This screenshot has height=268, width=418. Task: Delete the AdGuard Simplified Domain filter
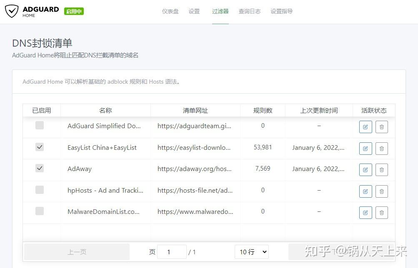pos(381,127)
